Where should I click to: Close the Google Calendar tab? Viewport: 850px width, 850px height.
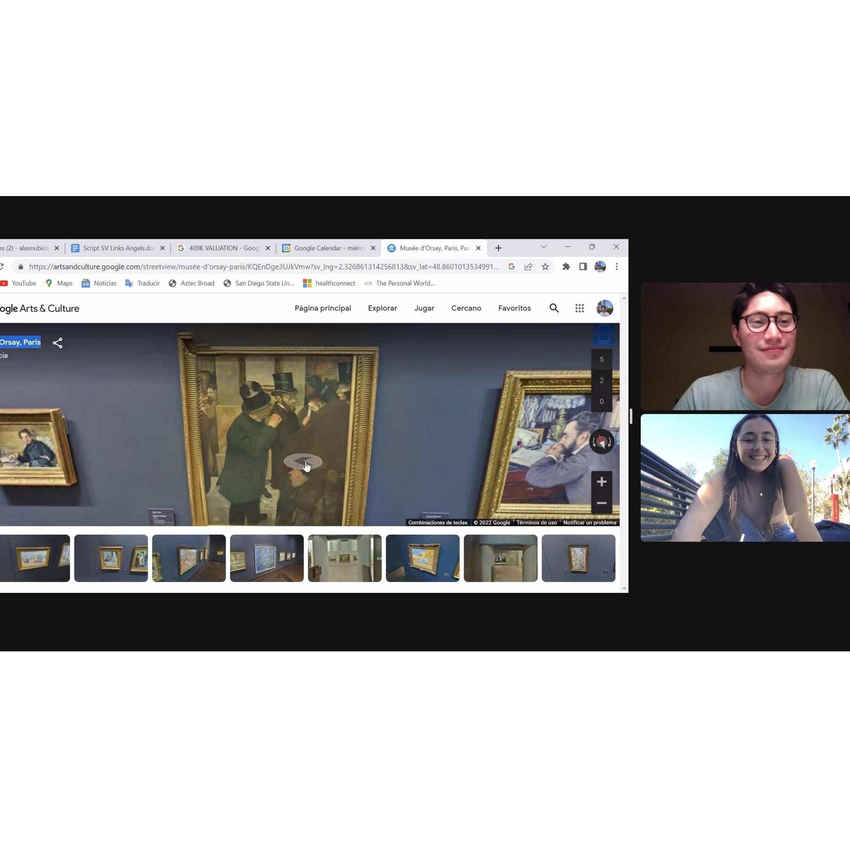(x=373, y=248)
